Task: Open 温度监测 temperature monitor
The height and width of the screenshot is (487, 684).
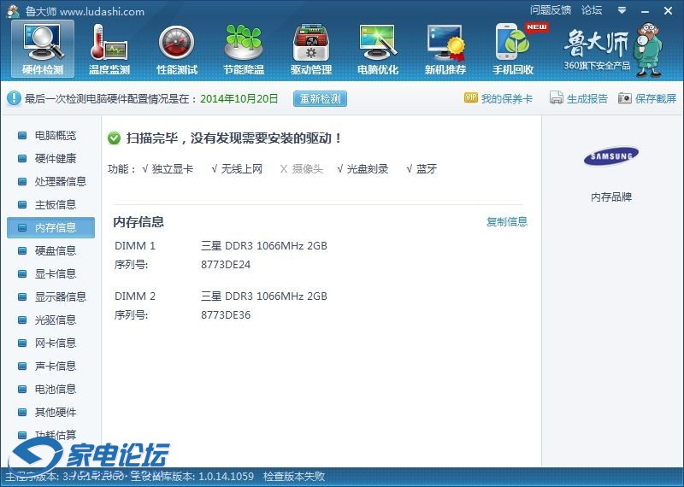Action: pyautogui.click(x=109, y=50)
